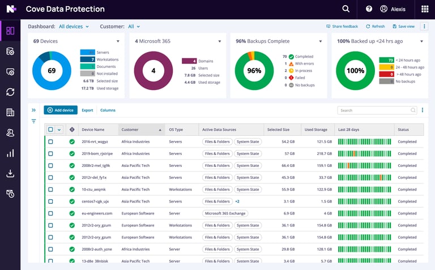This screenshot has height=270, width=435.
Task: Check the box for centos7-cgk_ujx
Action: click(x=50, y=202)
